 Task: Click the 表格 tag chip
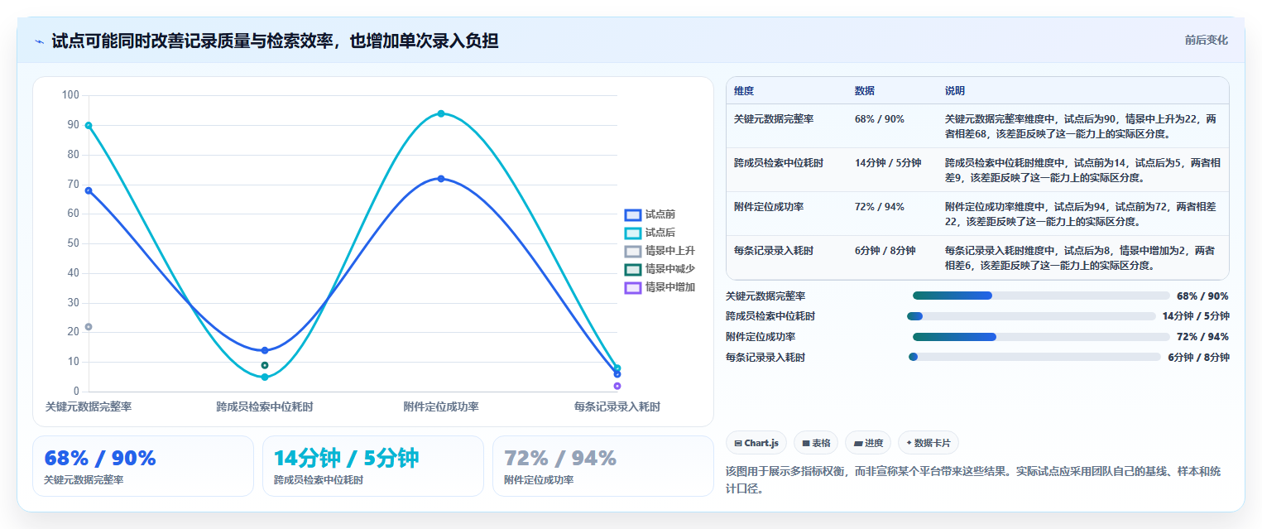(816, 443)
